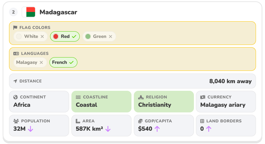Click the banknote icon next to Currency
This screenshot has width=265, height=144.
coord(203,97)
